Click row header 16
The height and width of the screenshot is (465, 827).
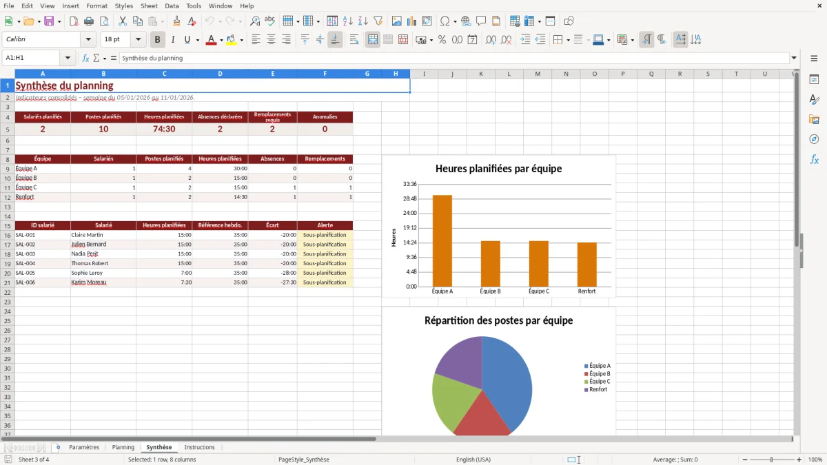[8, 235]
